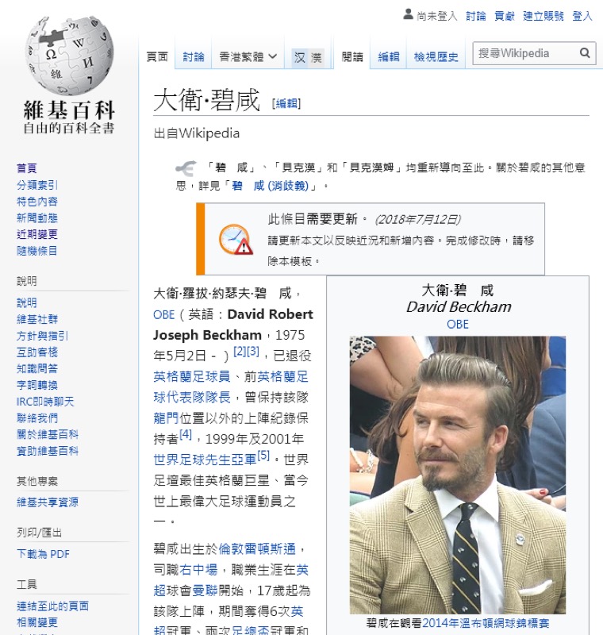Open 互助客棧 in the sidebar

pos(37,352)
